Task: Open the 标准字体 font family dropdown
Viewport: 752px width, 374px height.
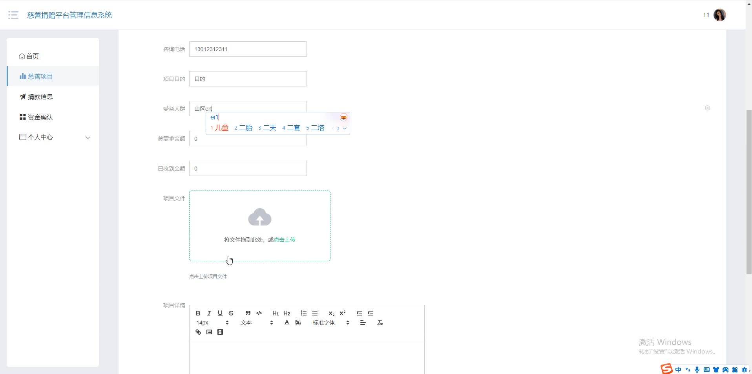Action: 331,323
